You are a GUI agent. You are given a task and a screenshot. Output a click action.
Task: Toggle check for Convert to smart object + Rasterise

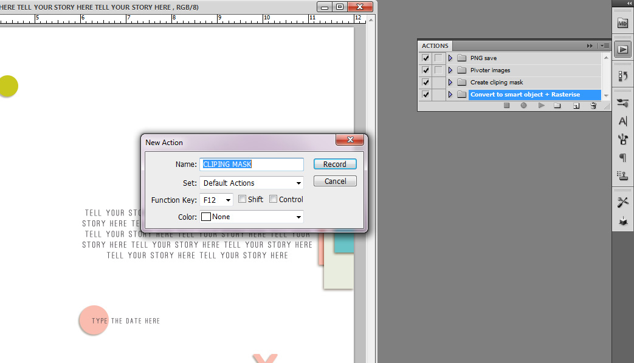426,95
